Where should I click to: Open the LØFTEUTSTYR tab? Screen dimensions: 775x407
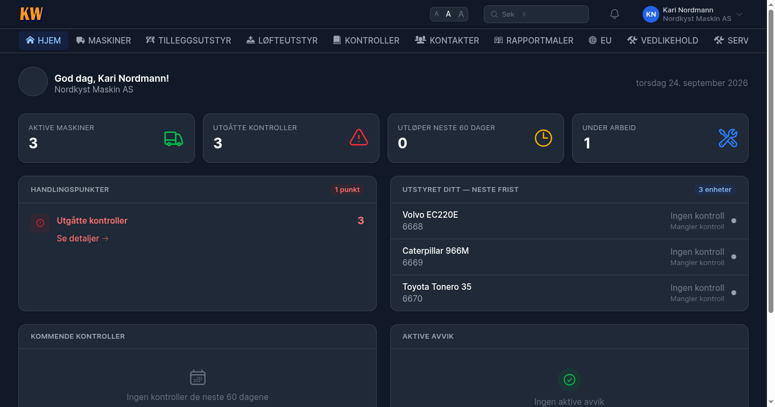coord(282,40)
